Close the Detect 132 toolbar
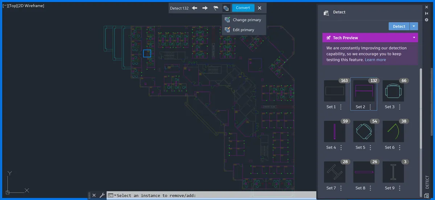This screenshot has height=200, width=435. [259, 8]
